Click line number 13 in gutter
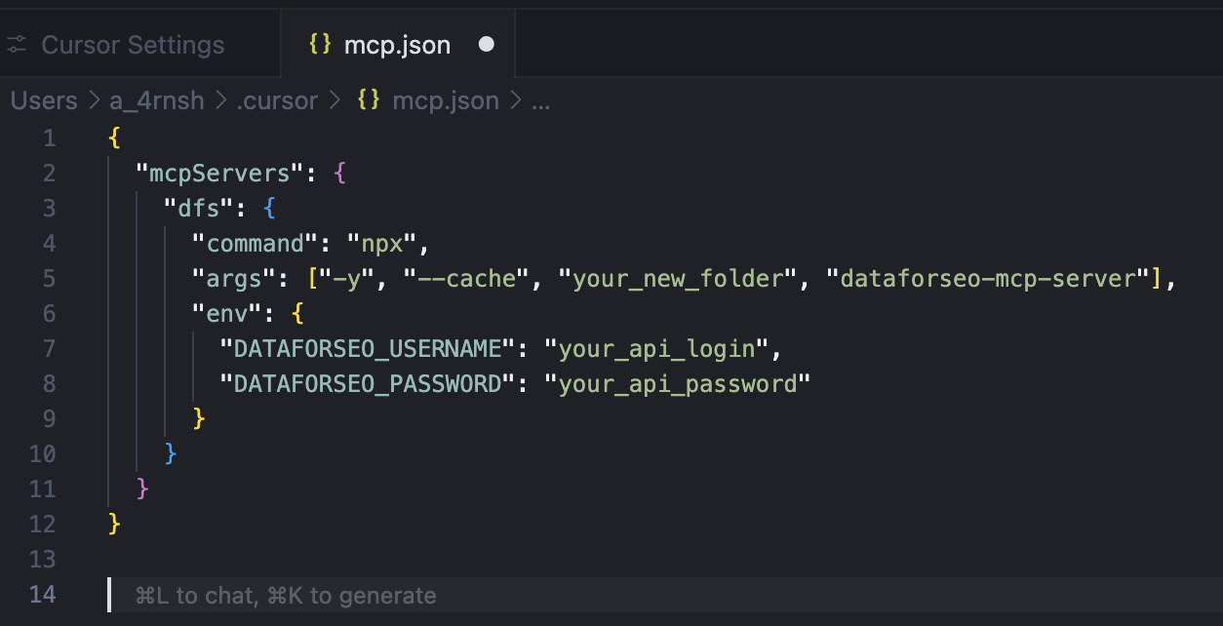 pos(43,560)
